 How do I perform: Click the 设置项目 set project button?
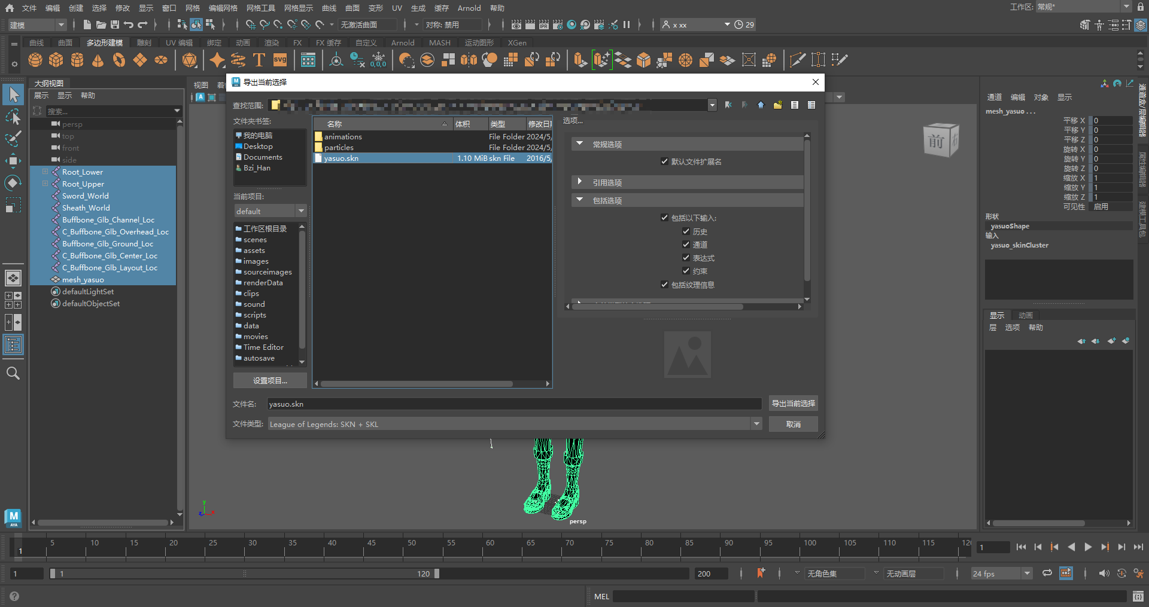tap(270, 380)
